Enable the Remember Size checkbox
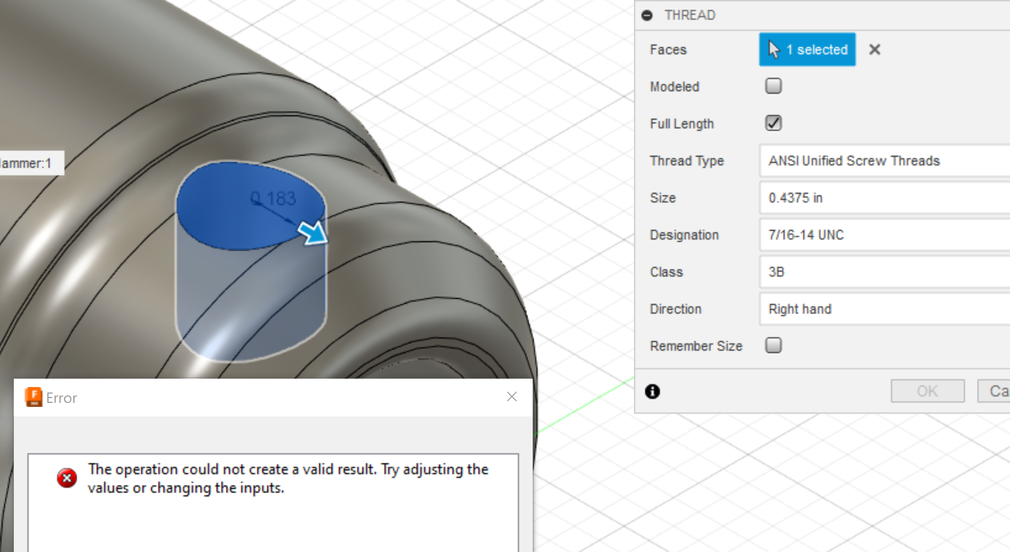The image size is (1010, 552). [773, 345]
